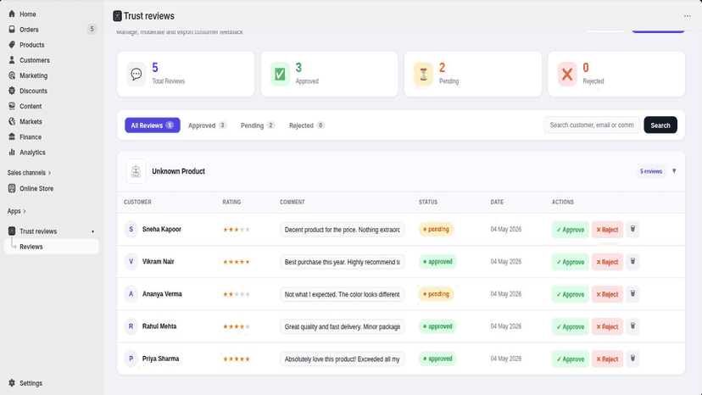This screenshot has width=702, height=395.
Task: Click the Markets globe icon
Action: (12, 121)
